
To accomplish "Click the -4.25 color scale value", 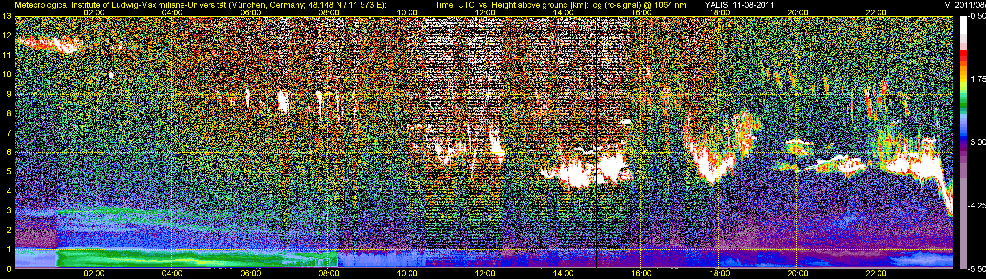I will [x=976, y=205].
